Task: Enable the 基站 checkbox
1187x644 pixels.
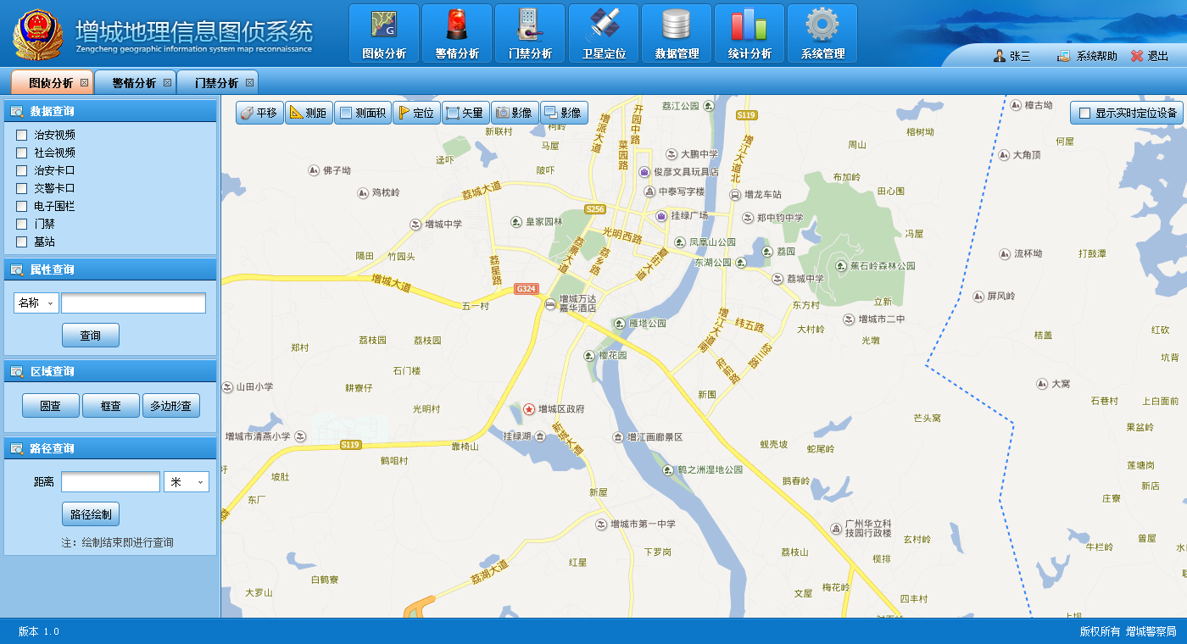Action: pos(22,241)
